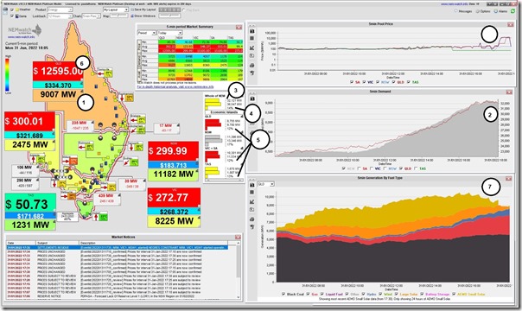The image size is (522, 311).
Task: Uncheck Gas in generation legend
Action: [x=308, y=294]
